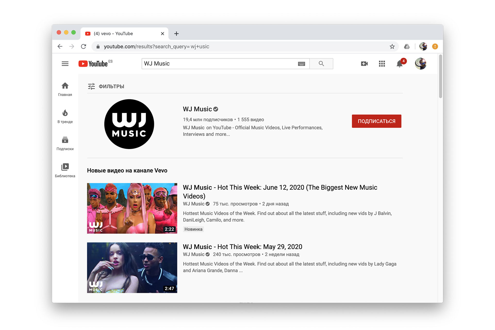Open the June 12 video thumbnail
Screen dimensions: 495x330
tap(132, 208)
